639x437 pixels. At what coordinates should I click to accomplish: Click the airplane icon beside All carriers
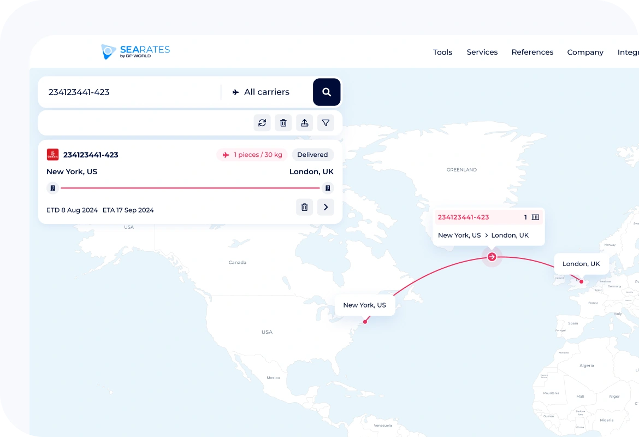235,92
